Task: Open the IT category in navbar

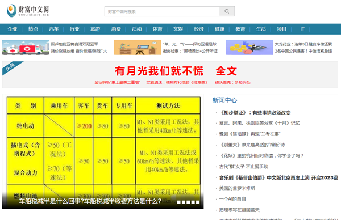Action: pyautogui.click(x=302, y=29)
